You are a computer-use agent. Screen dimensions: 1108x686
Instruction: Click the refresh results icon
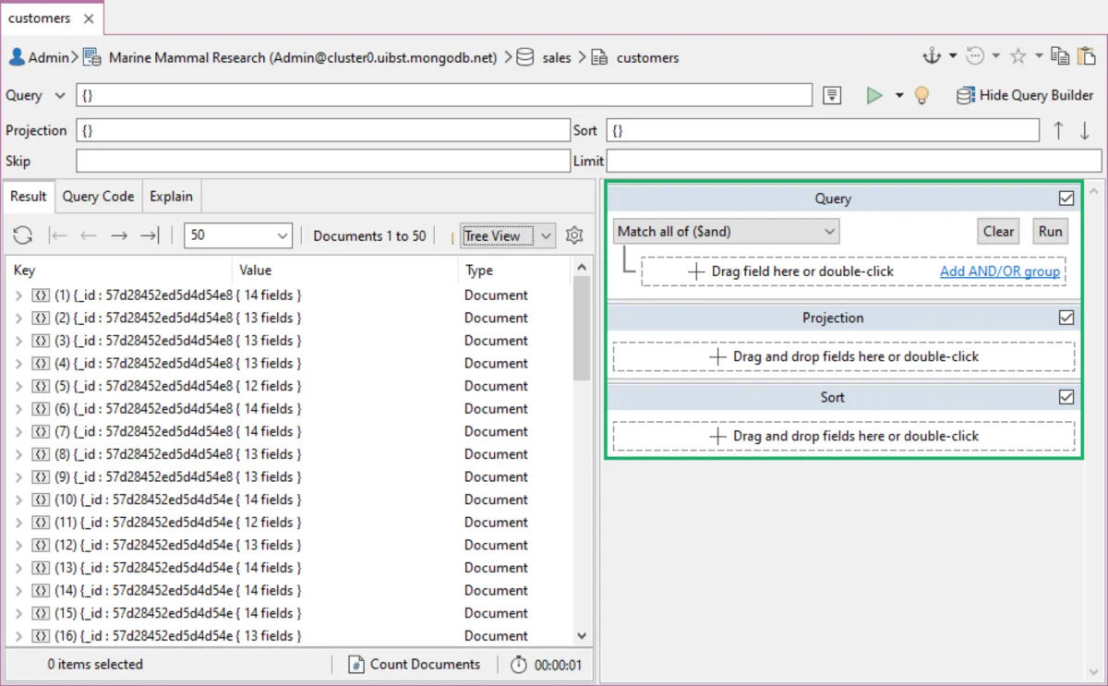point(23,235)
